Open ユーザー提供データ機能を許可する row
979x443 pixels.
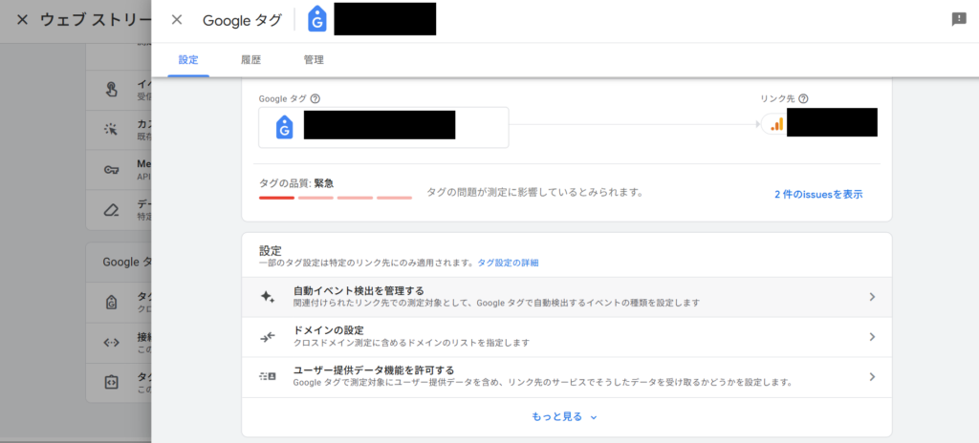pyautogui.click(x=566, y=377)
